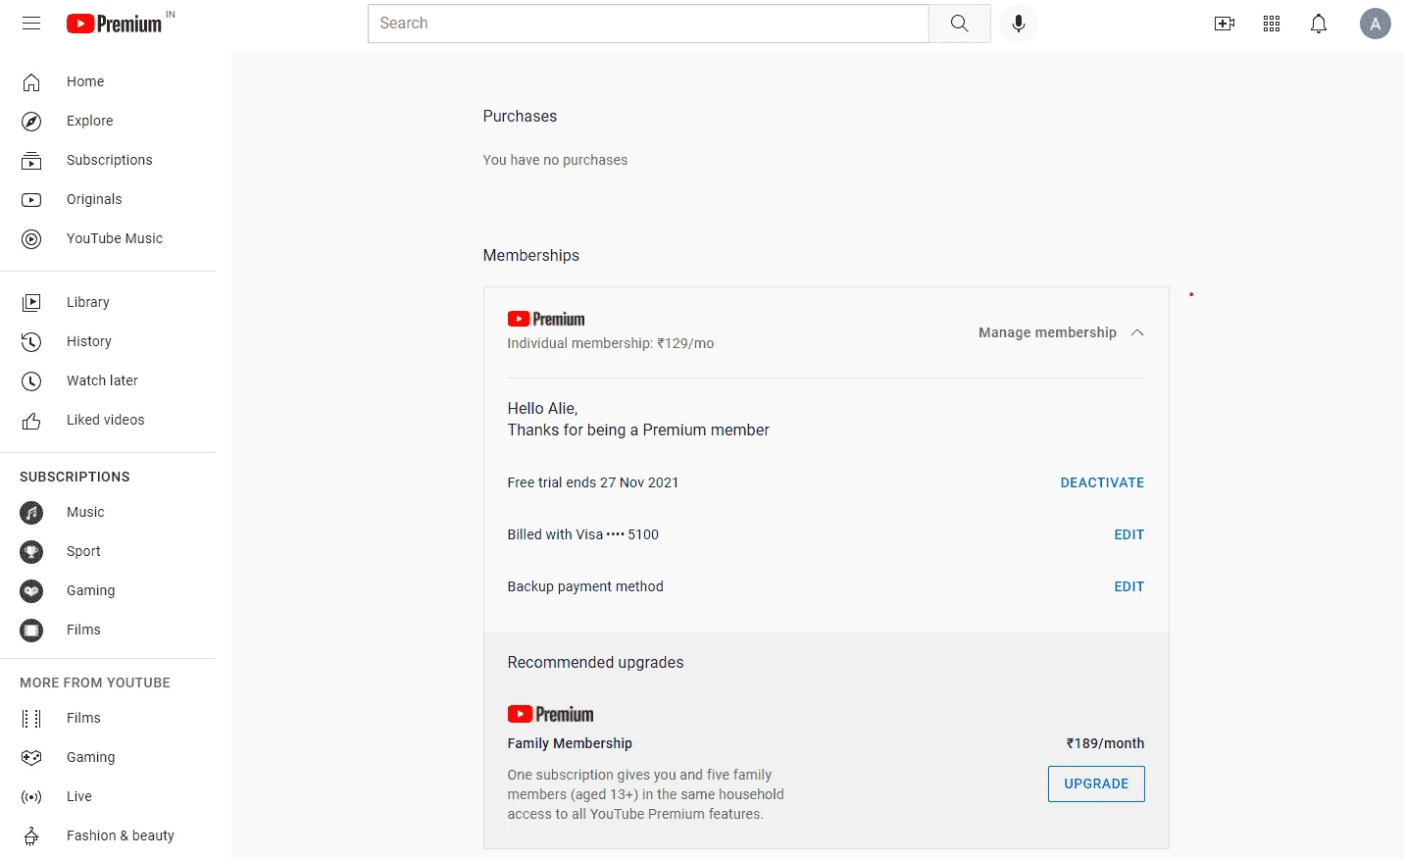Open the Create video icon

pos(1225,24)
